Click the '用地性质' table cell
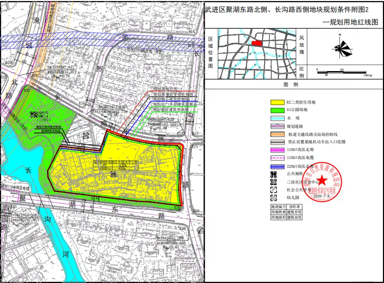384x283 pixels. pyautogui.click(x=278, y=212)
